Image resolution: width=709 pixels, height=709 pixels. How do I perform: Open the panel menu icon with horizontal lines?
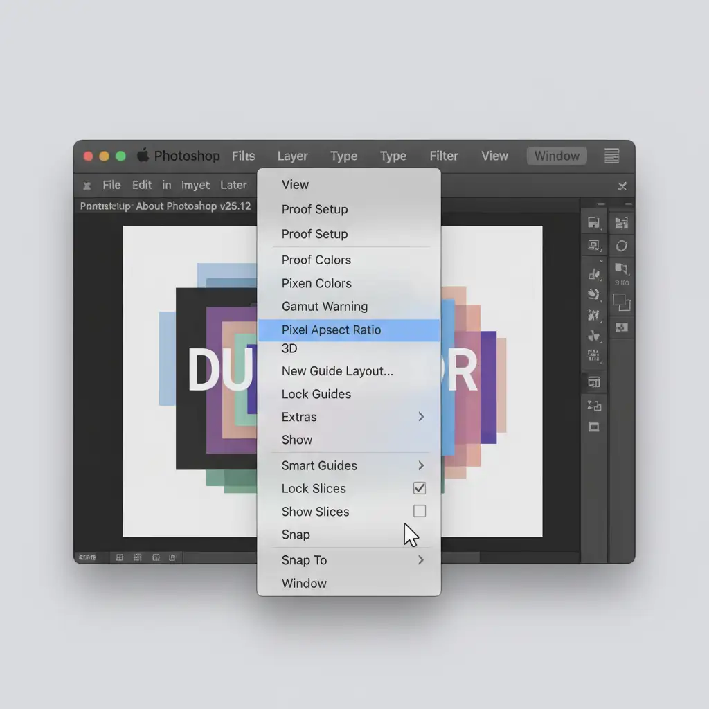(x=611, y=156)
